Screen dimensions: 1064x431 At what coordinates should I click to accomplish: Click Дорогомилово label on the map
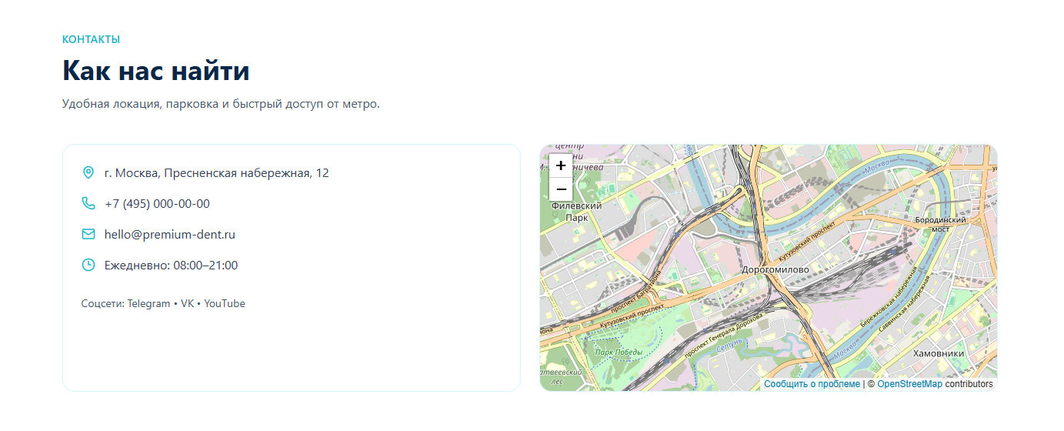pos(775,270)
